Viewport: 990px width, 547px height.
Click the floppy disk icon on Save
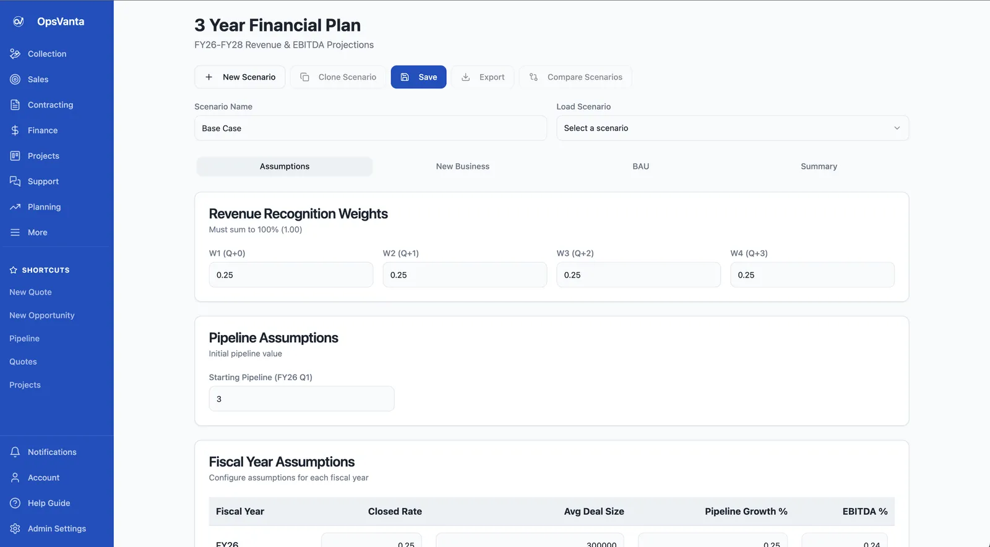405,77
